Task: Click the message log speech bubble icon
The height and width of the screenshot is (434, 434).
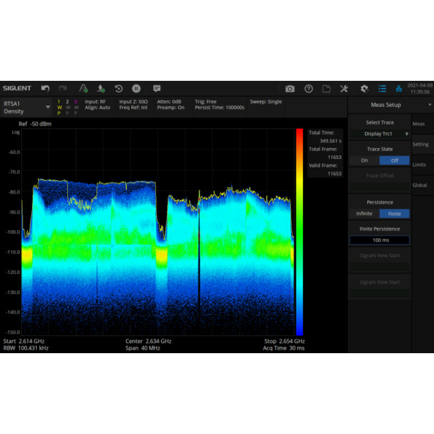Action: 157,88
